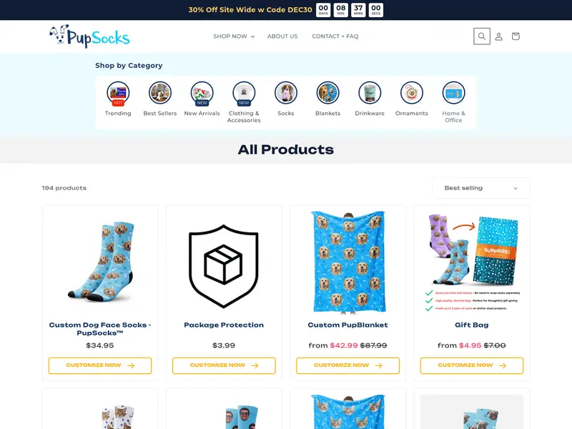Open the Best selling sort dropdown
This screenshot has width=572, height=429.
pos(480,188)
